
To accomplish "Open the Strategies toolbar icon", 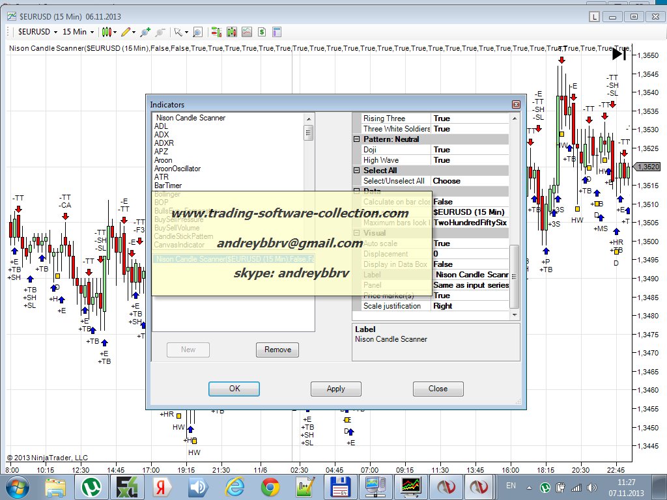I will pos(247,31).
